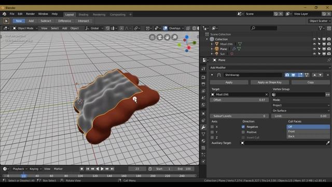Click the Copy modifier button
332x187 pixels.
311,82
